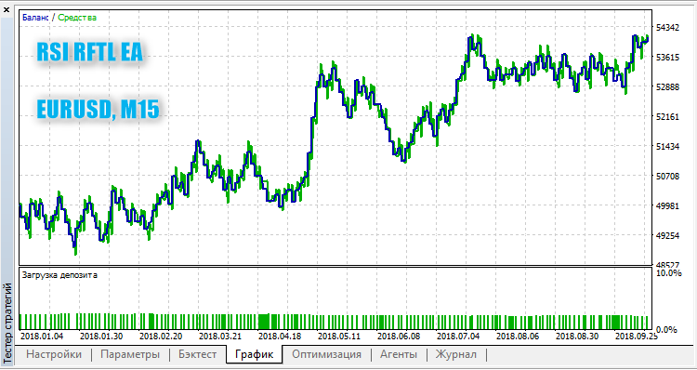Click the 2018.08.06 date label
Viewport: 697px width, 370px height.
(x=518, y=336)
